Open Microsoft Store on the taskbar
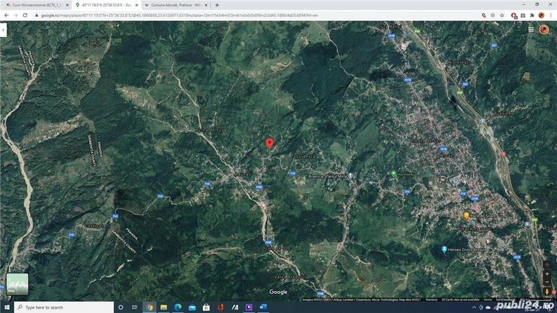 pyautogui.click(x=206, y=307)
